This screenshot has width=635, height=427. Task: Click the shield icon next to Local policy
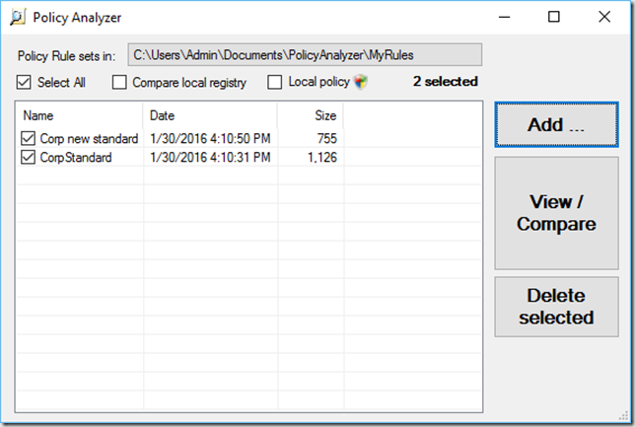[x=361, y=82]
